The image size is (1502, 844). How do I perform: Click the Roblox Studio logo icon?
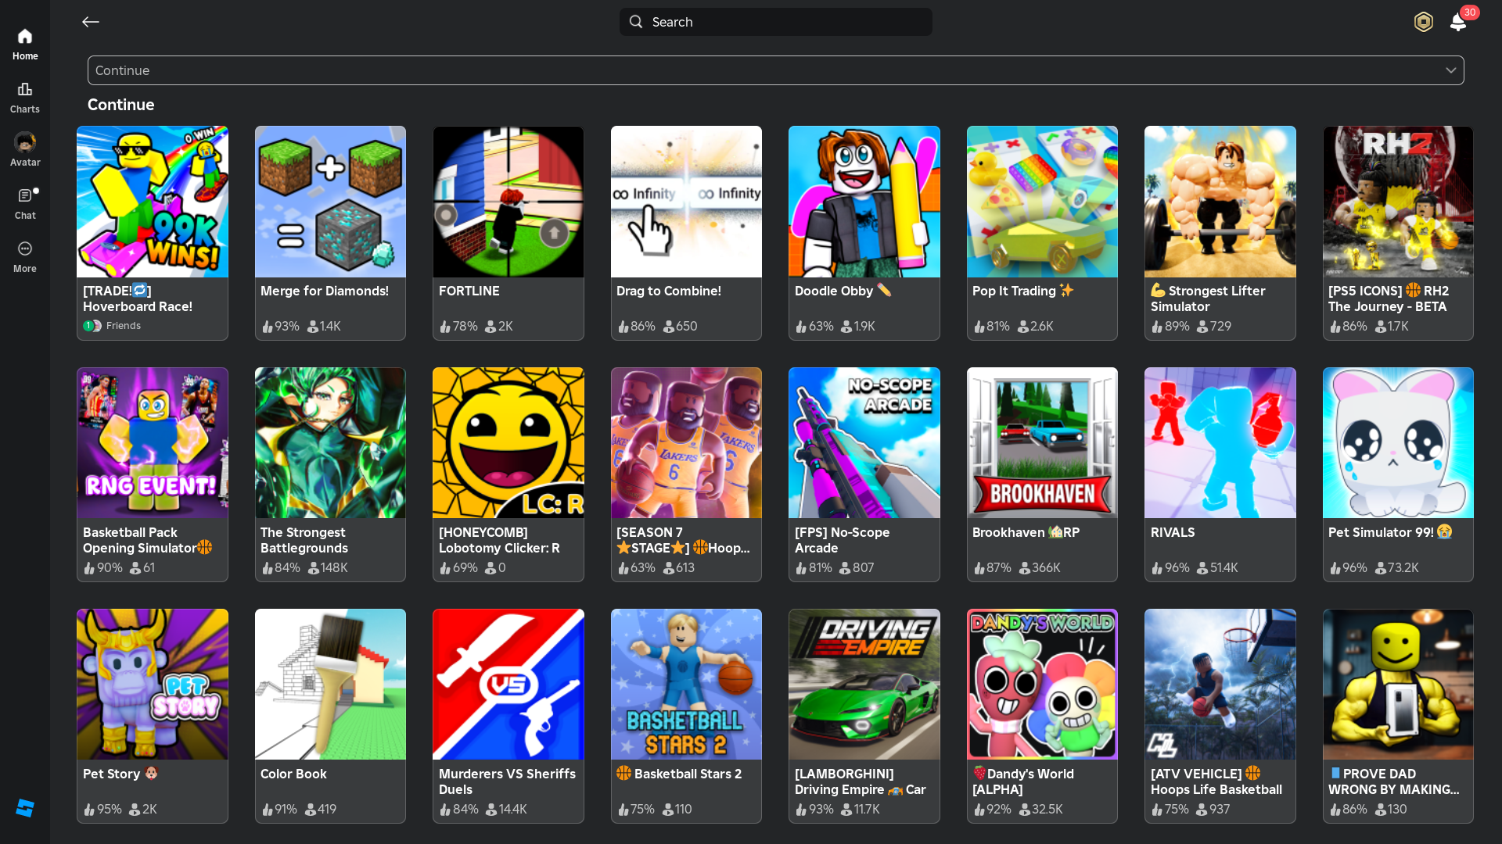tap(25, 808)
